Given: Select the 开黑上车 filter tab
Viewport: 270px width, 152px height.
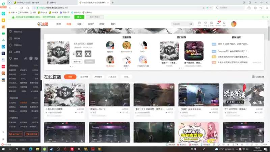Looking at the screenshot, I should click(x=112, y=77).
